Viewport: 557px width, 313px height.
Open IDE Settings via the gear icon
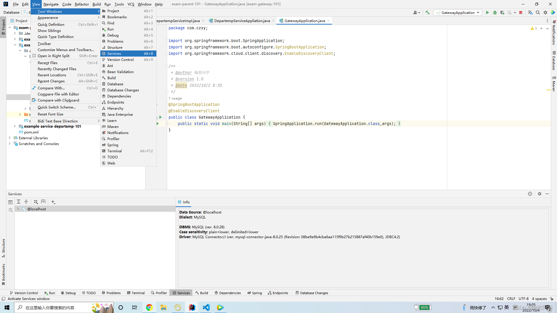(x=545, y=12)
